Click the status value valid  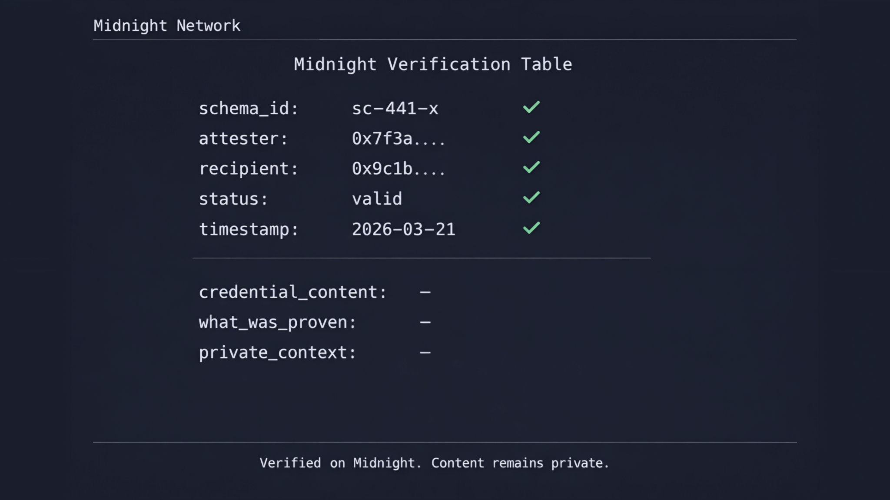pyautogui.click(x=377, y=199)
